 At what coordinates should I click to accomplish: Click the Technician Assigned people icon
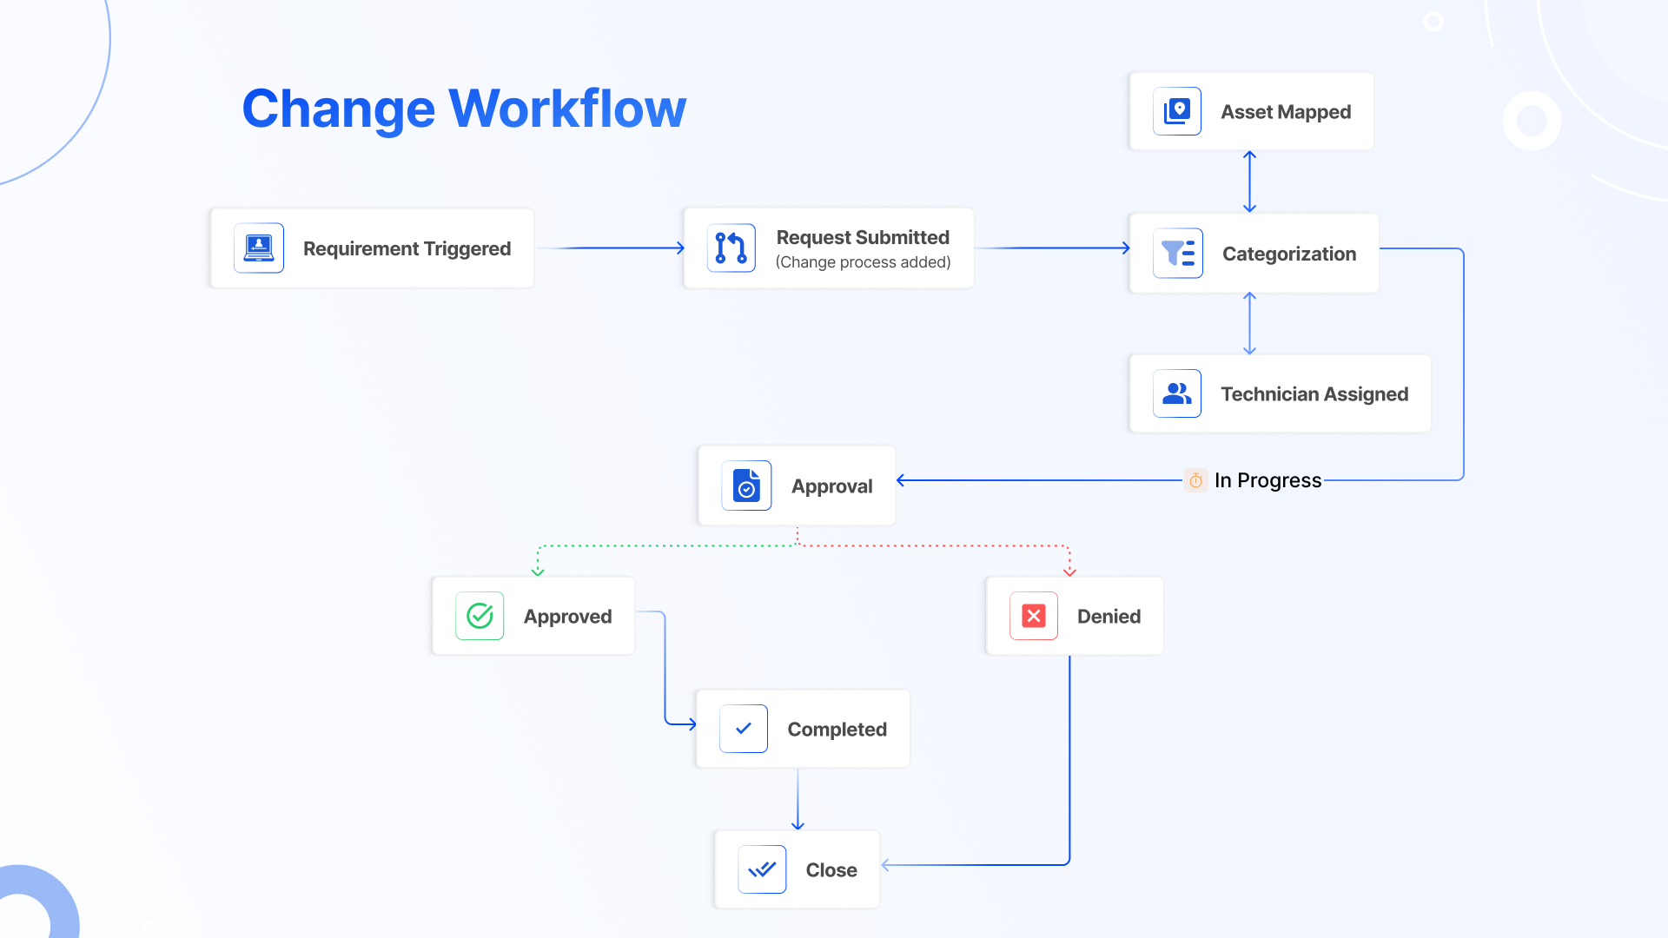pyautogui.click(x=1177, y=393)
